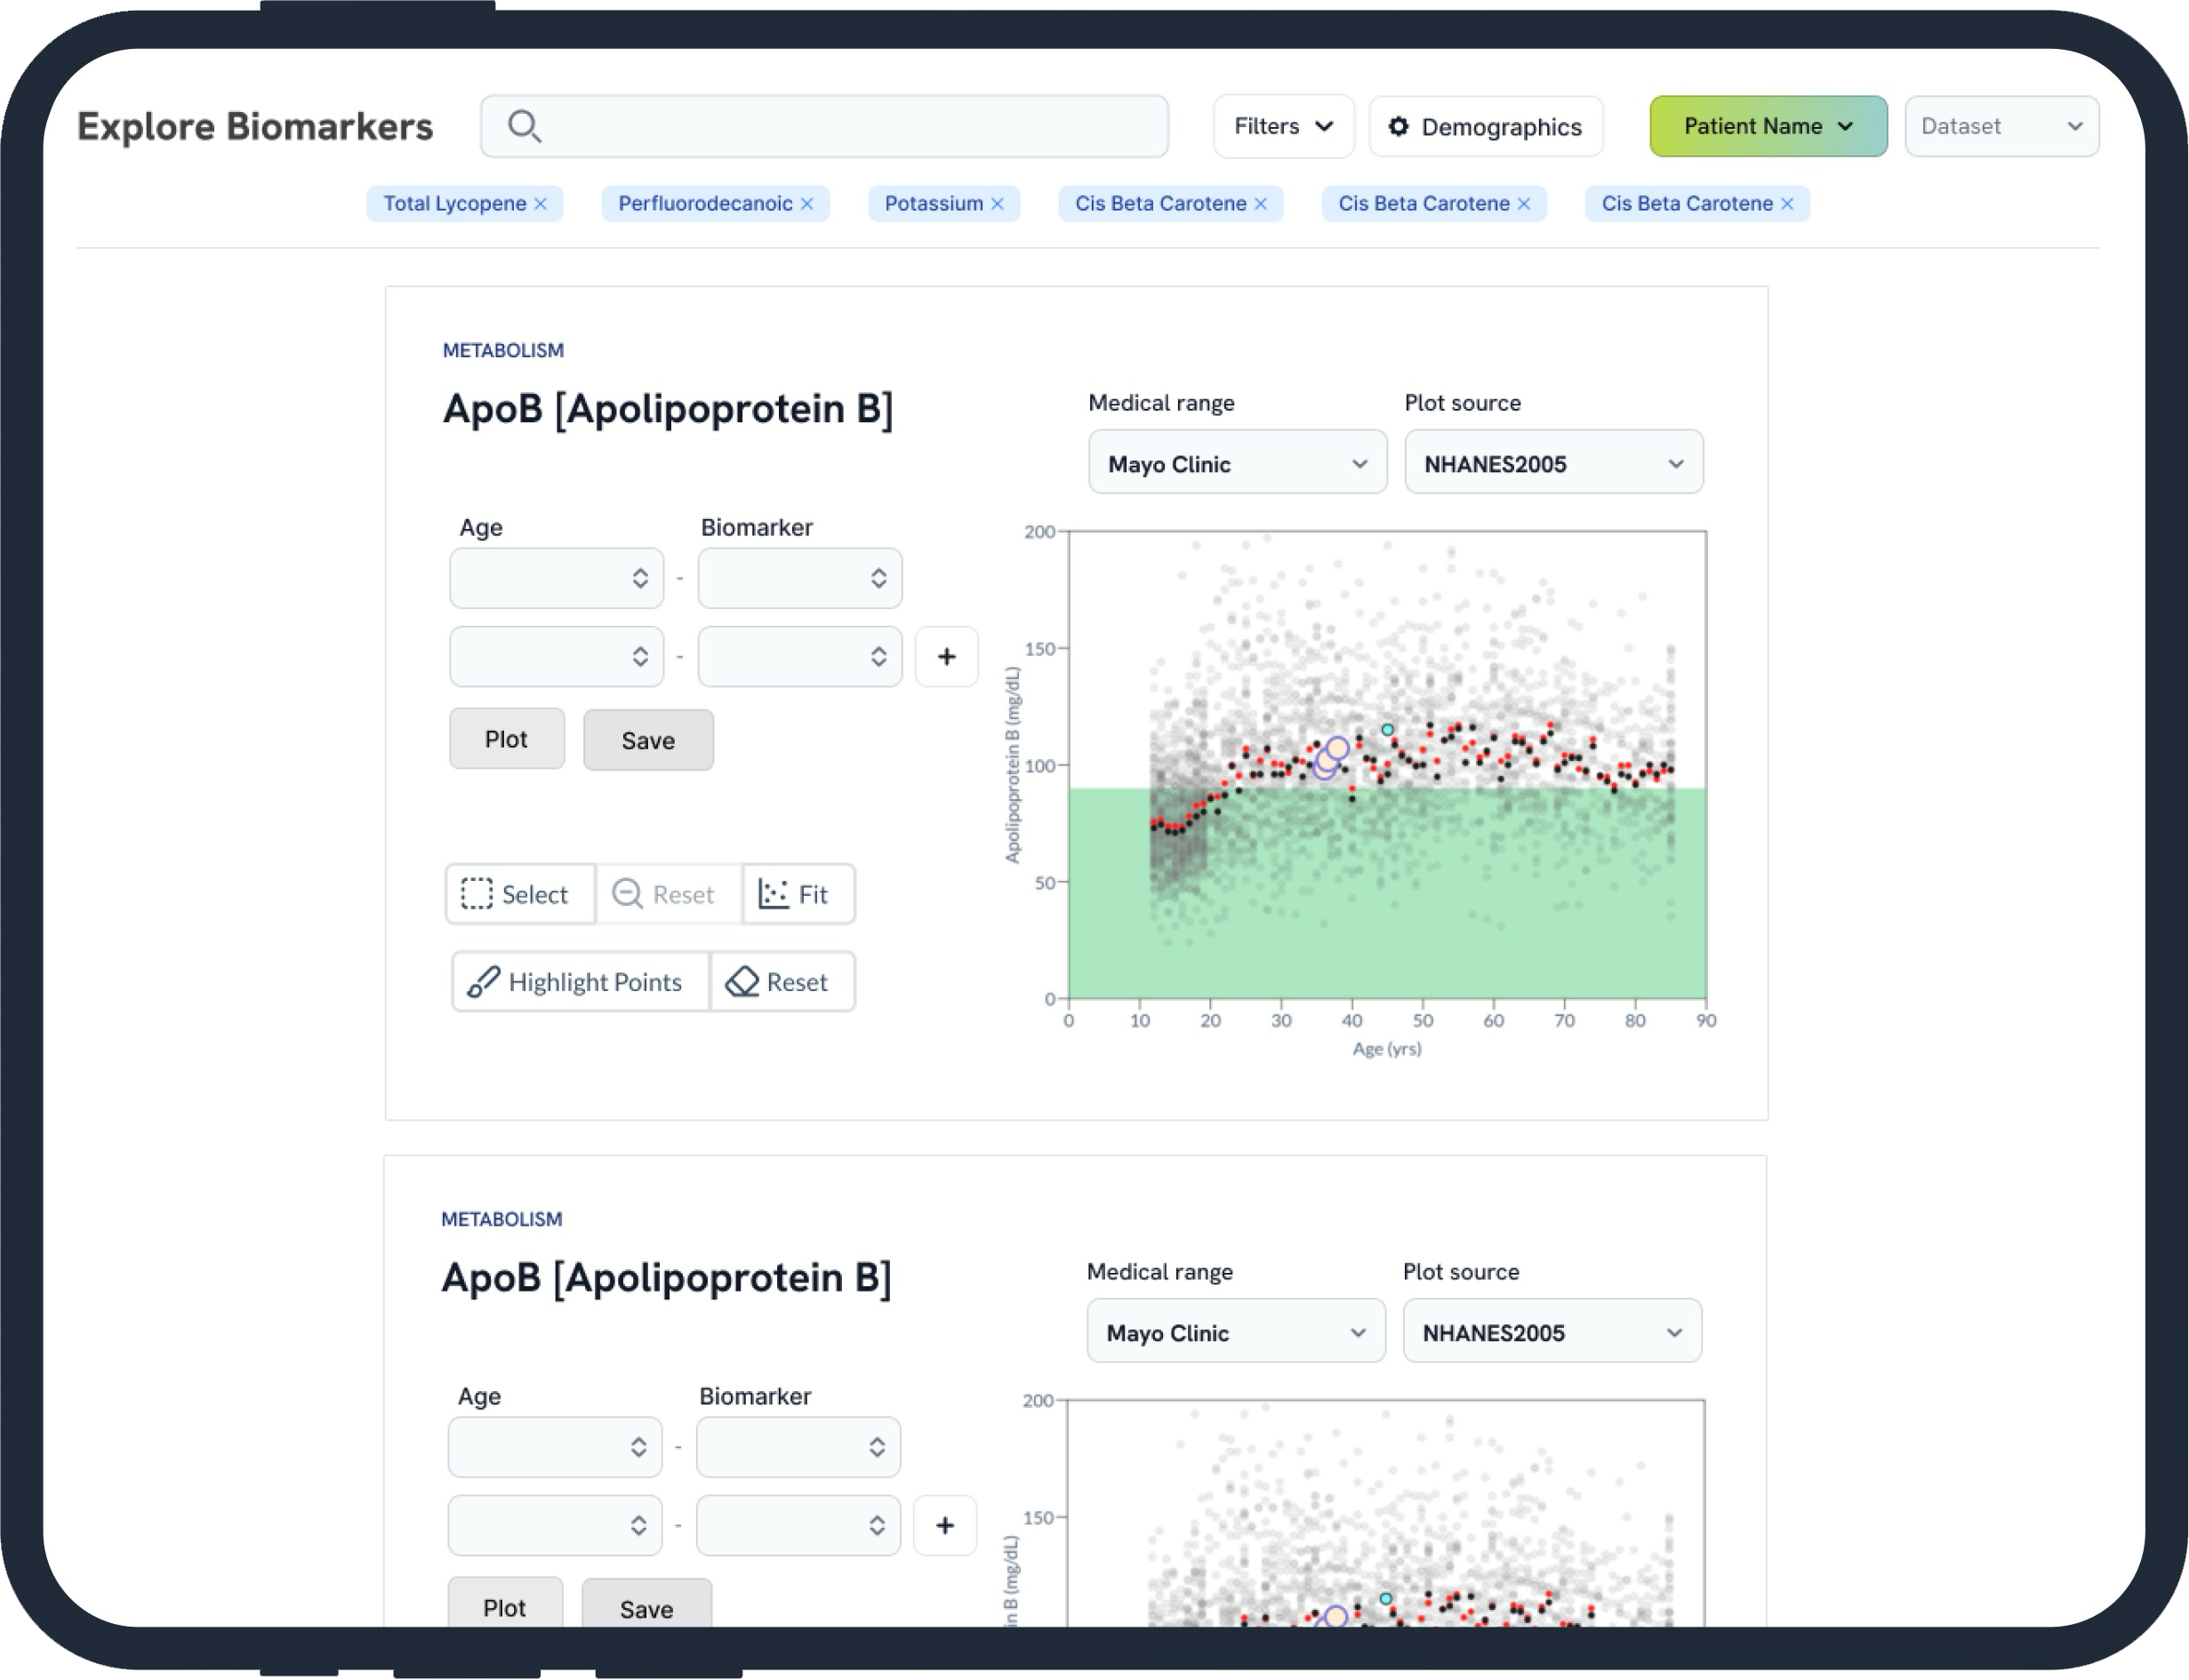Click the Perfluorodecanoic tag label
This screenshot has height=1680, width=2189.
tap(705, 204)
